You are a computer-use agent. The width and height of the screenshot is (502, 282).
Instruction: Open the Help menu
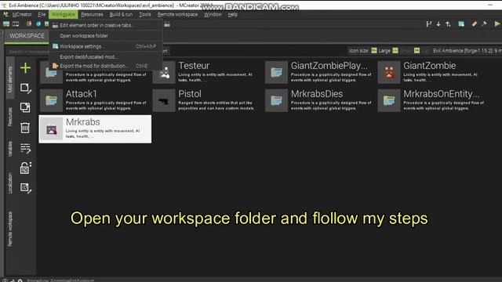click(233, 14)
